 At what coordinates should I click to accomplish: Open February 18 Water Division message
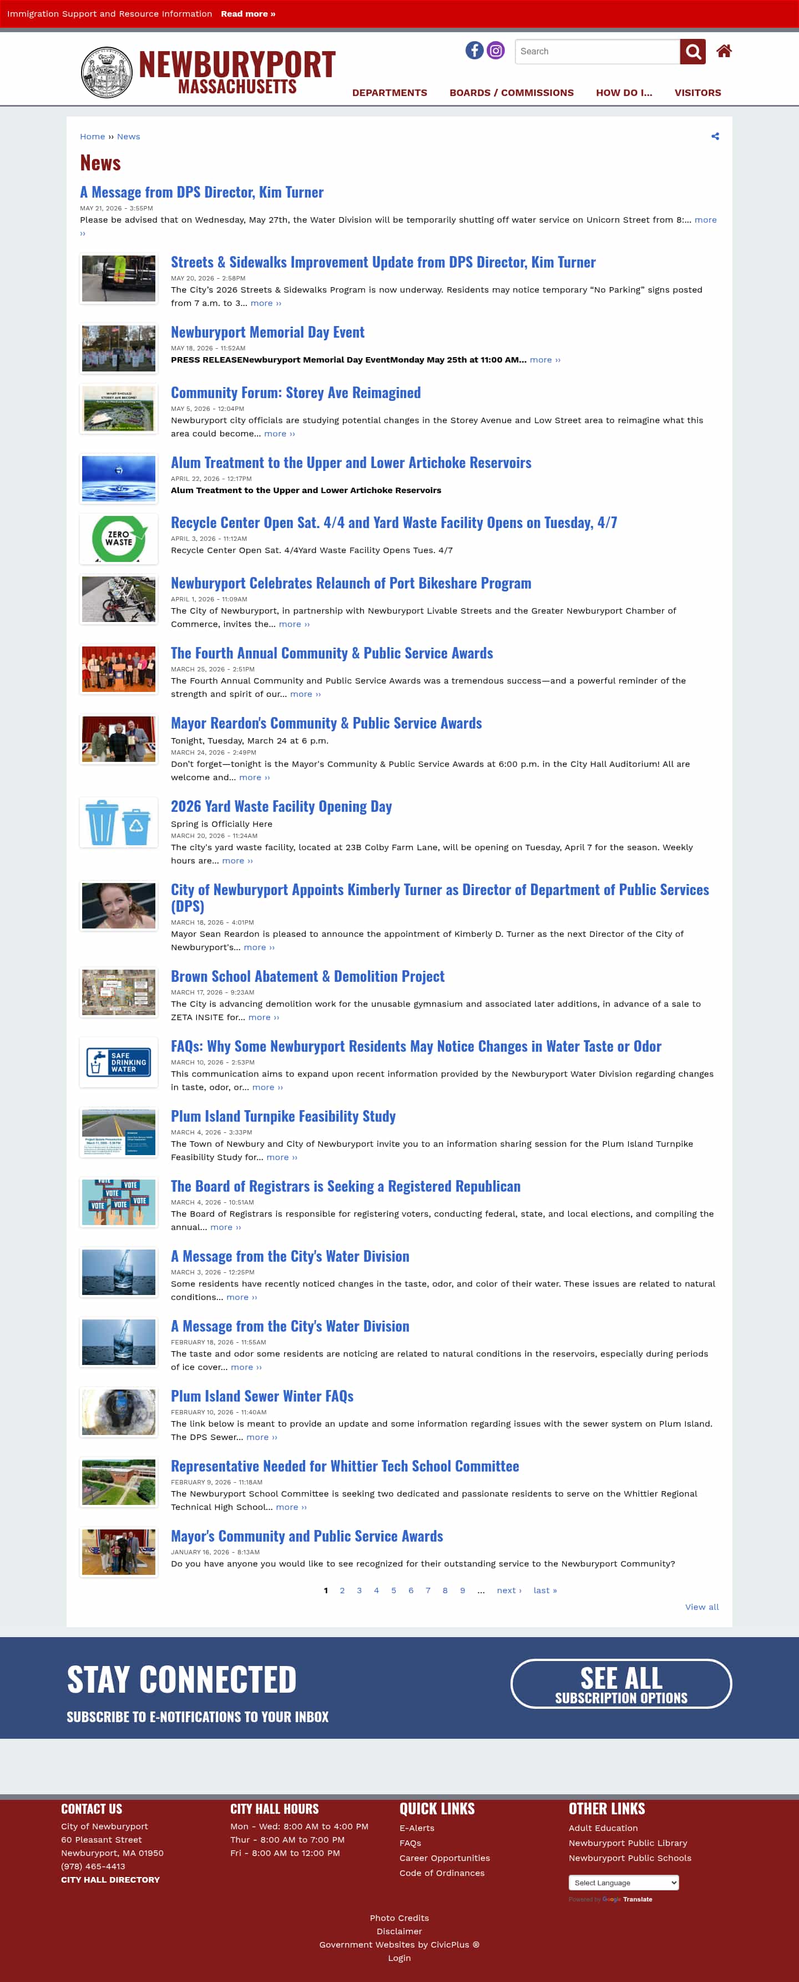pos(290,1327)
